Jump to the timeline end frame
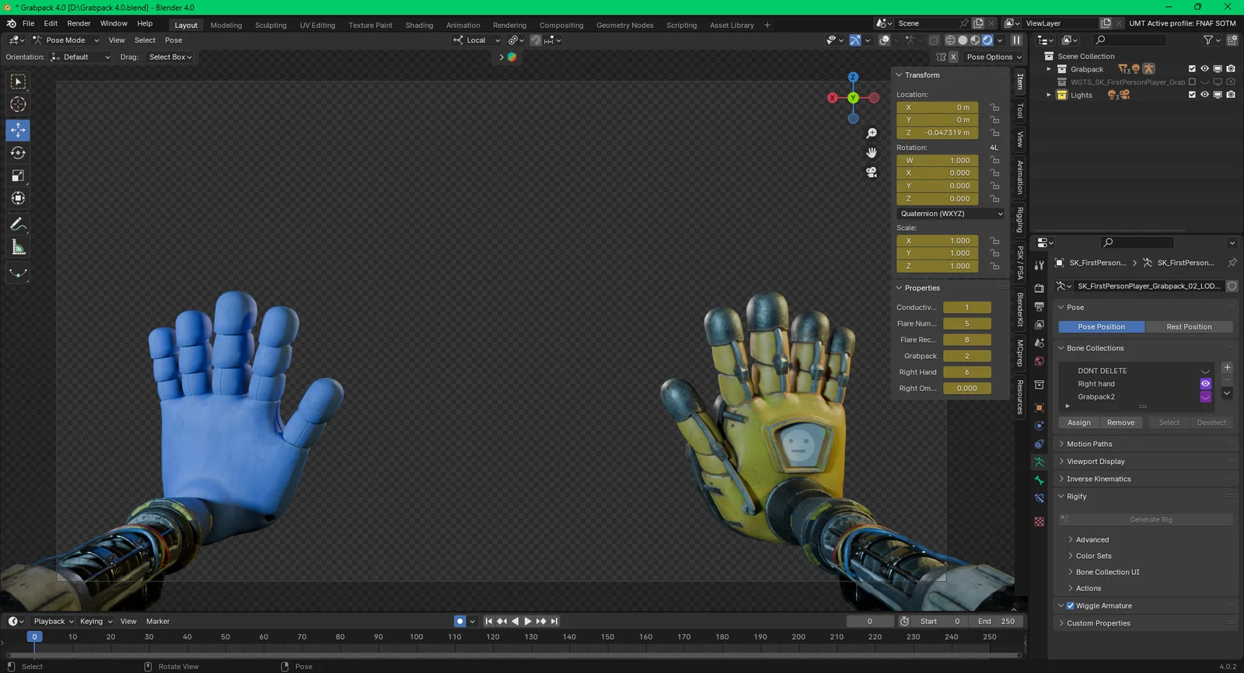This screenshot has height=673, width=1244. (554, 621)
